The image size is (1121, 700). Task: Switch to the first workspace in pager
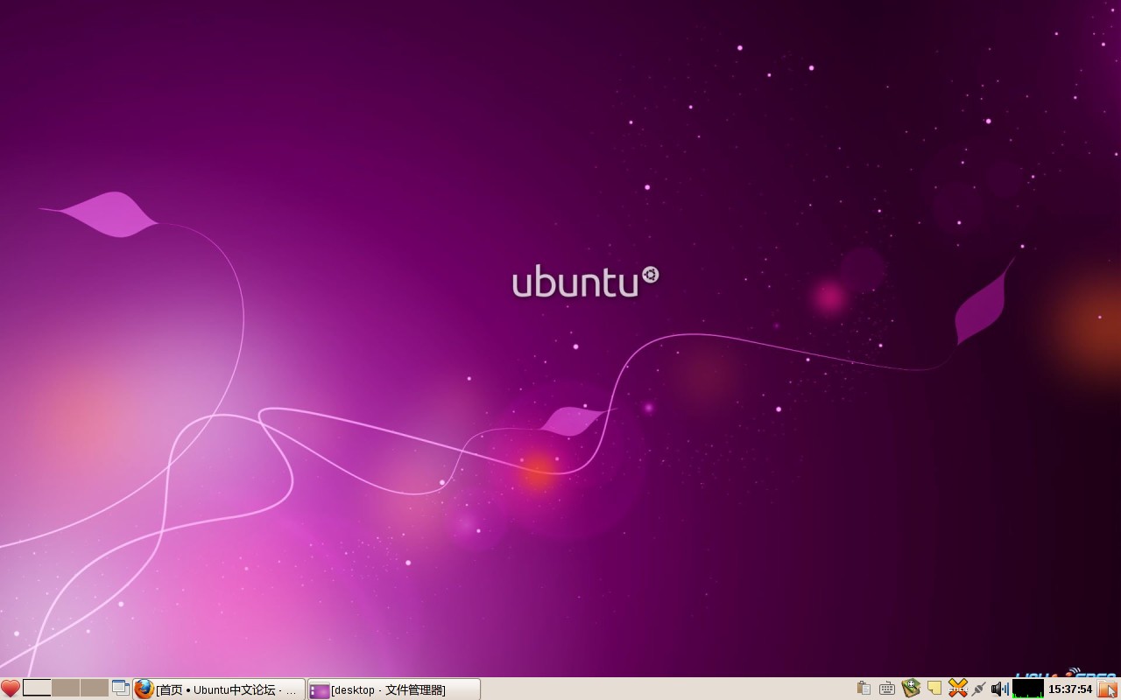pyautogui.click(x=37, y=689)
